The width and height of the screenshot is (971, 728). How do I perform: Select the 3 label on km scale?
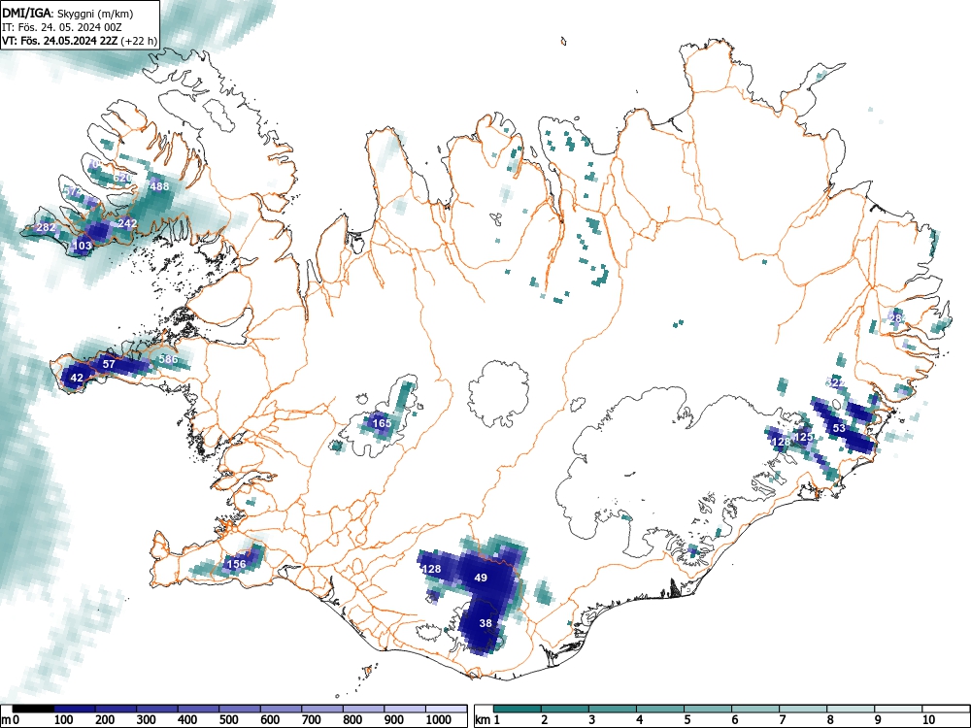[592, 719]
